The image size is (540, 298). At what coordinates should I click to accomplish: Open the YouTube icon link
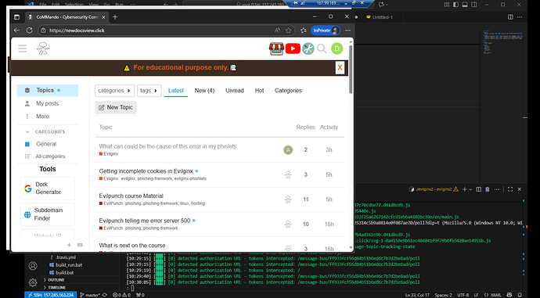[293, 48]
